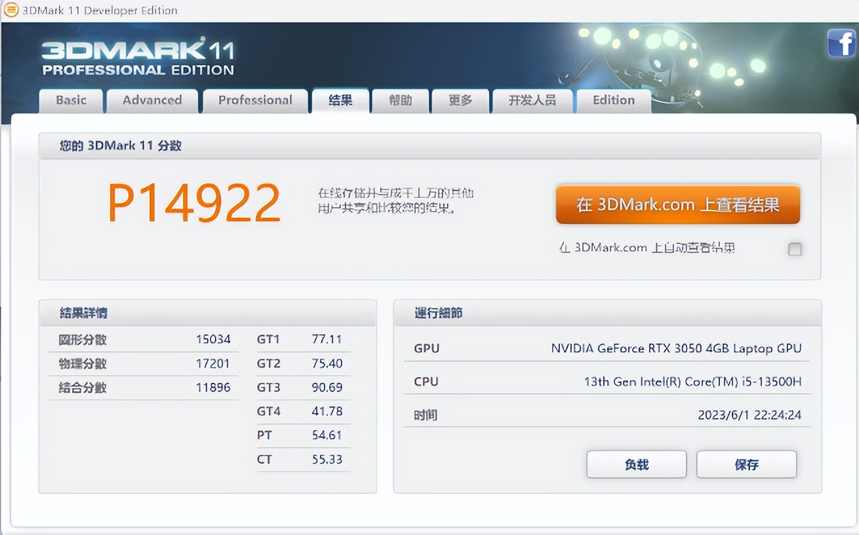Open the 更多 (More) tab
859x535 pixels.
[460, 100]
